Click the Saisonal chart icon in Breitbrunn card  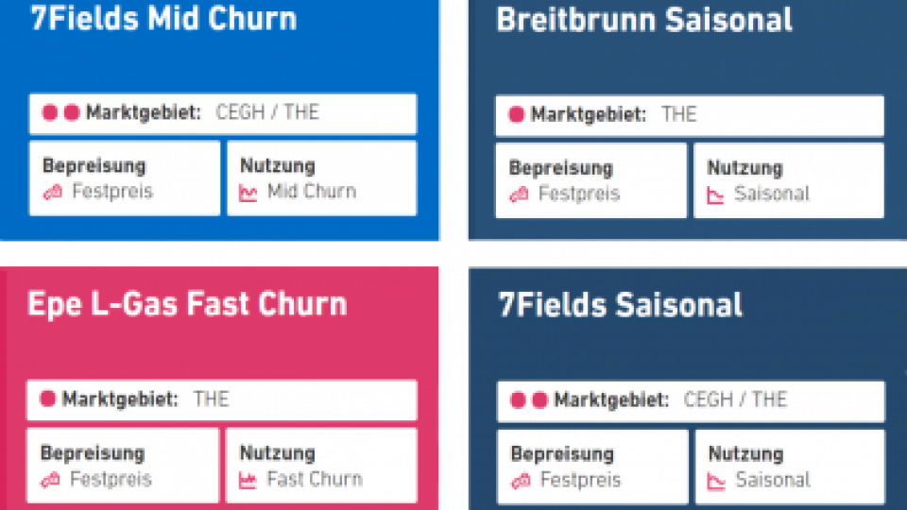pyautogui.click(x=715, y=195)
